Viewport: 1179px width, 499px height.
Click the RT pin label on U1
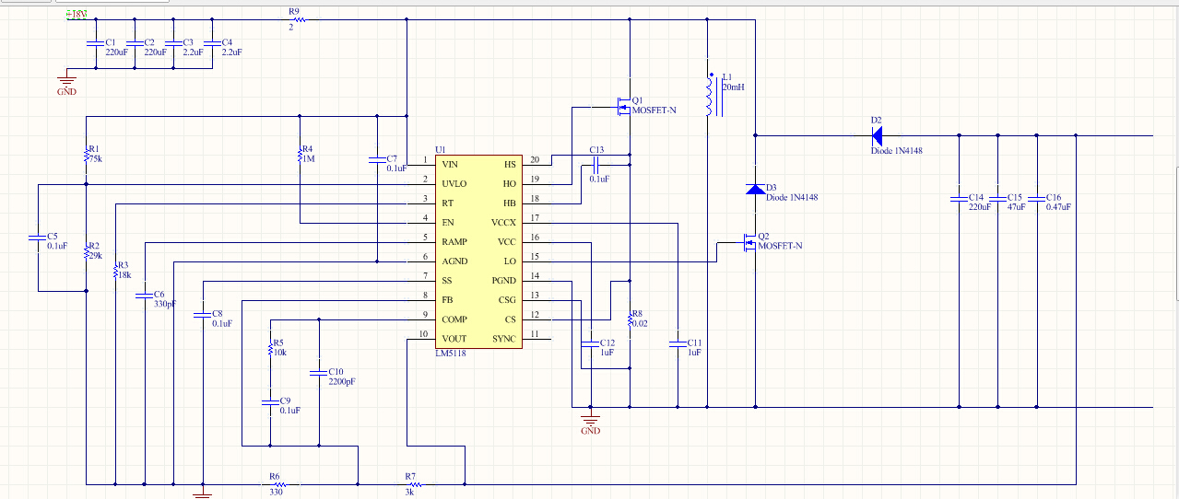[x=448, y=203]
